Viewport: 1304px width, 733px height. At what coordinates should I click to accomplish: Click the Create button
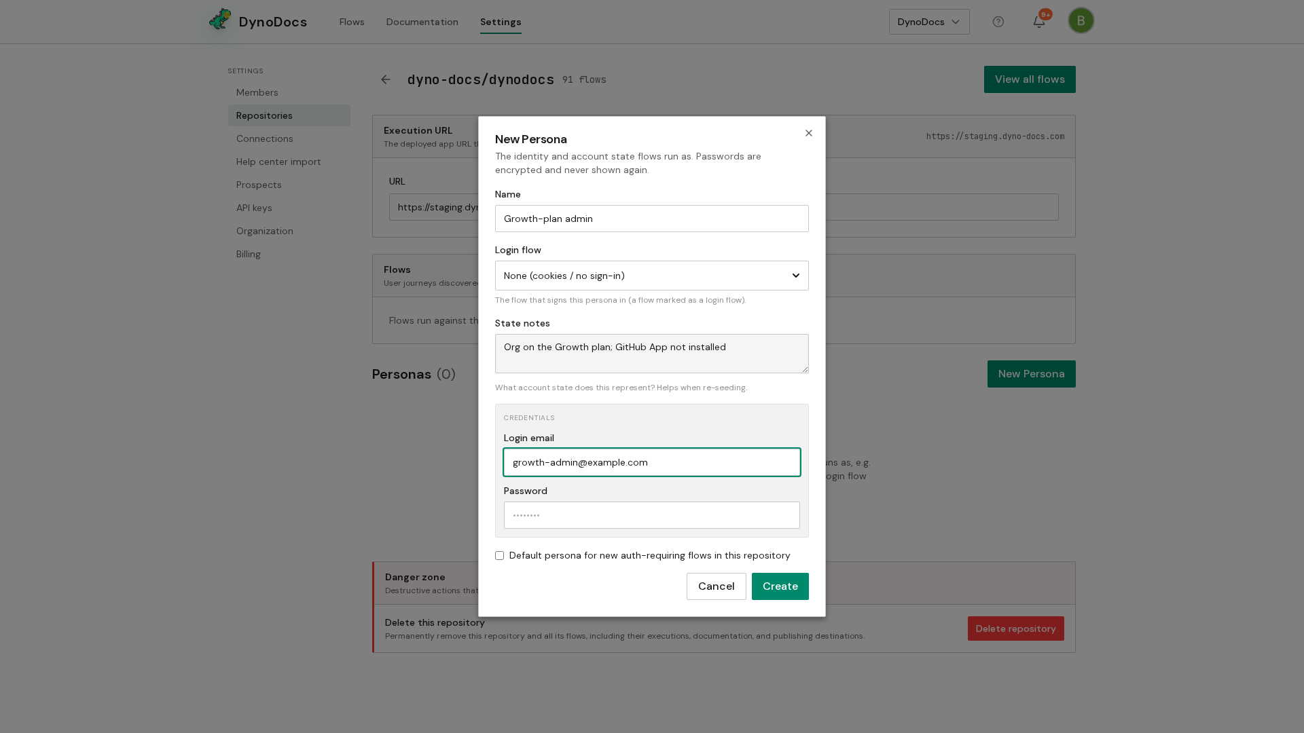780,586
